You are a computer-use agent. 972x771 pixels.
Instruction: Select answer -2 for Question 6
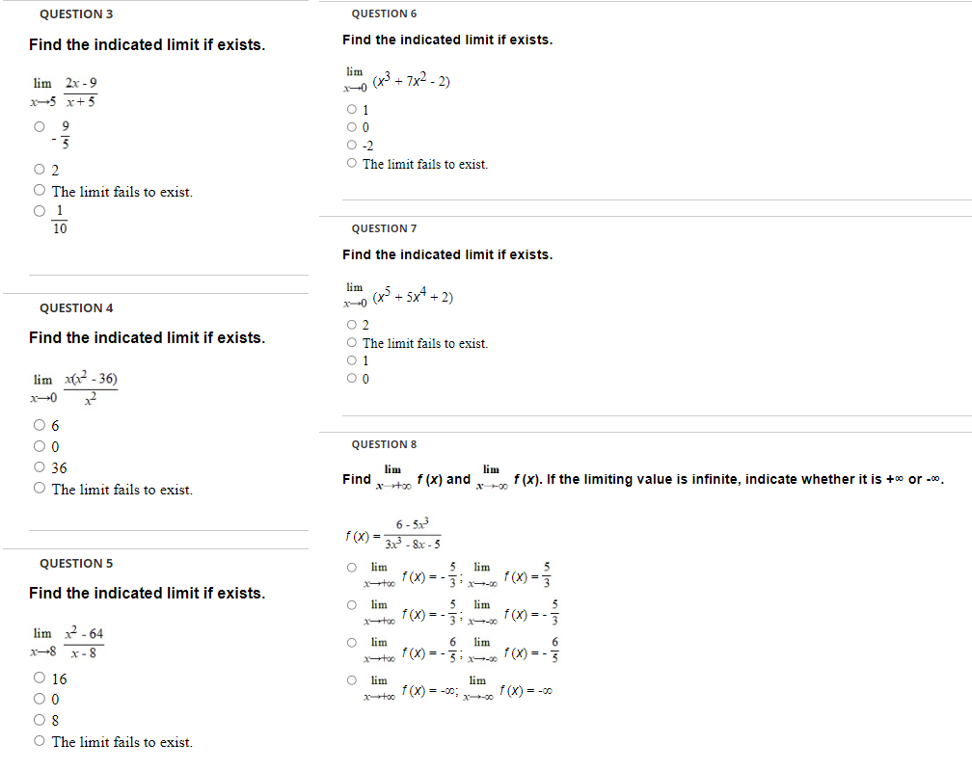[351, 145]
